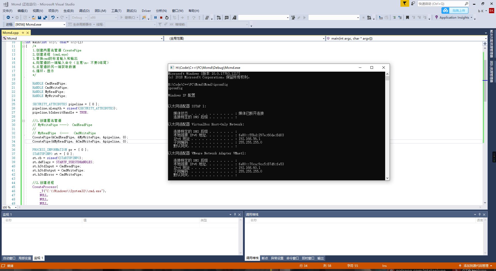
Task: Open the Driver menu
Action: pos(146,11)
